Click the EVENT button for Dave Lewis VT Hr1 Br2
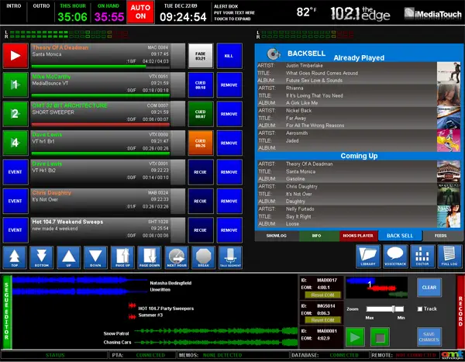Viewport: 465px width, 362px height. click(x=15, y=172)
